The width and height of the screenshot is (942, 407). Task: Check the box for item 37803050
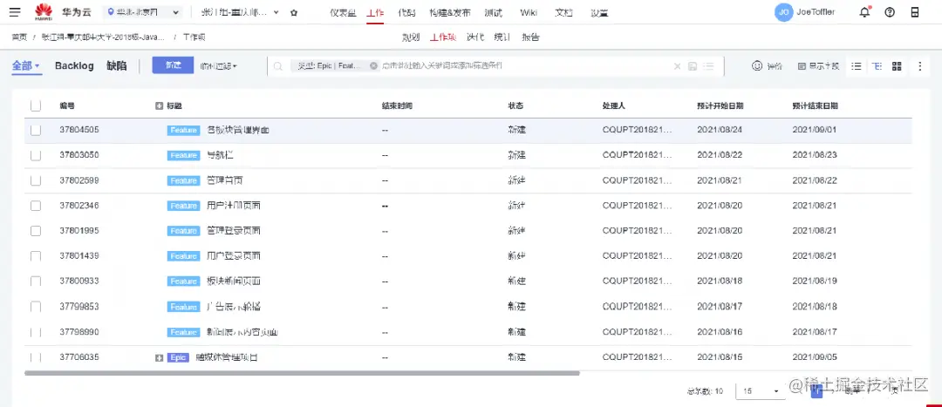[36, 155]
